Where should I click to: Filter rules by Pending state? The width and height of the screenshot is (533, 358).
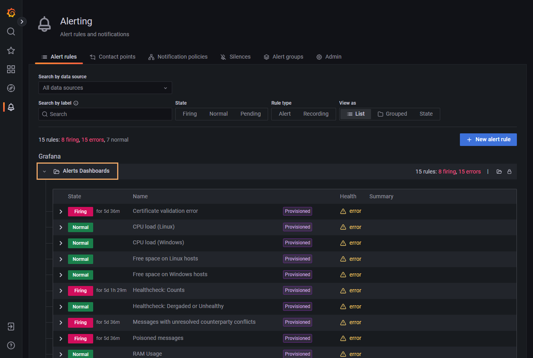(x=250, y=114)
